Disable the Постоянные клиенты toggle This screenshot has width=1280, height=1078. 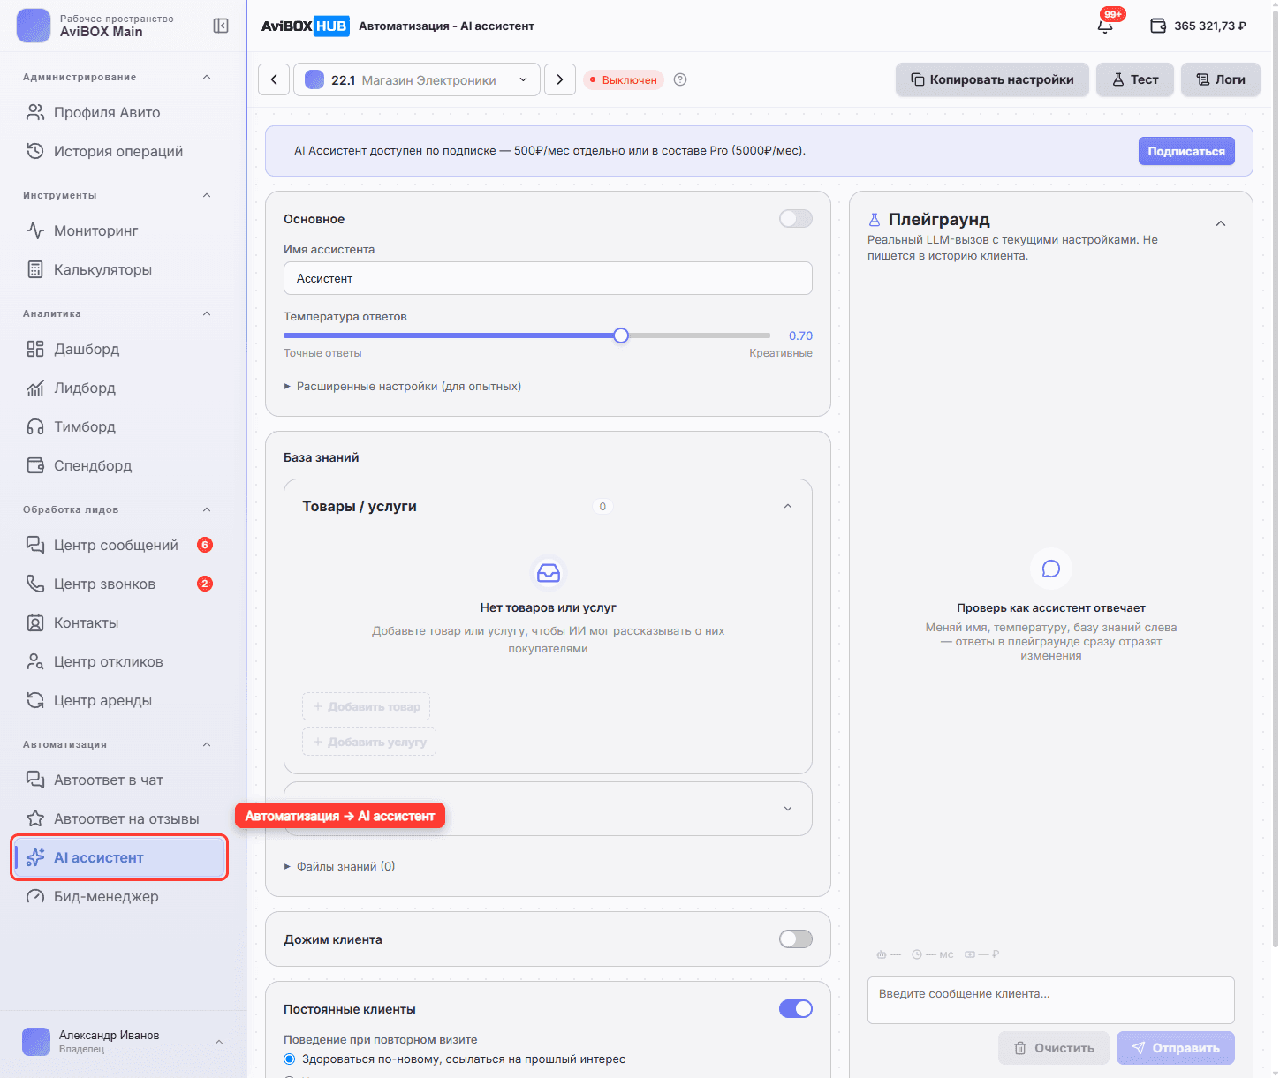tap(796, 1009)
